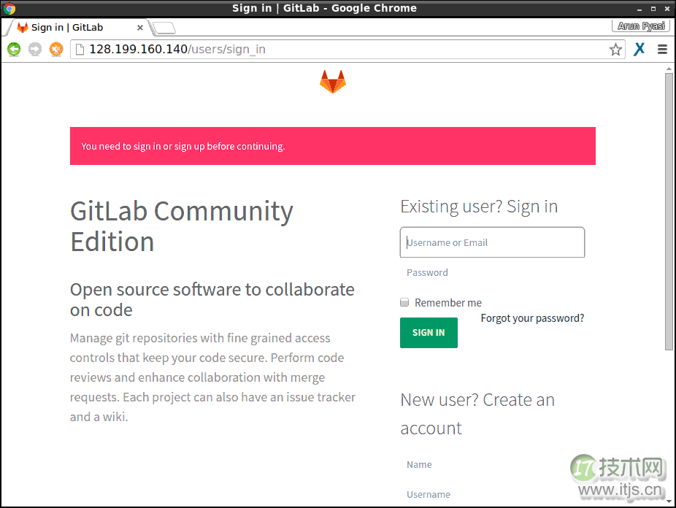
Task: Click the Open source software to collaborate heading
Action: click(212, 300)
